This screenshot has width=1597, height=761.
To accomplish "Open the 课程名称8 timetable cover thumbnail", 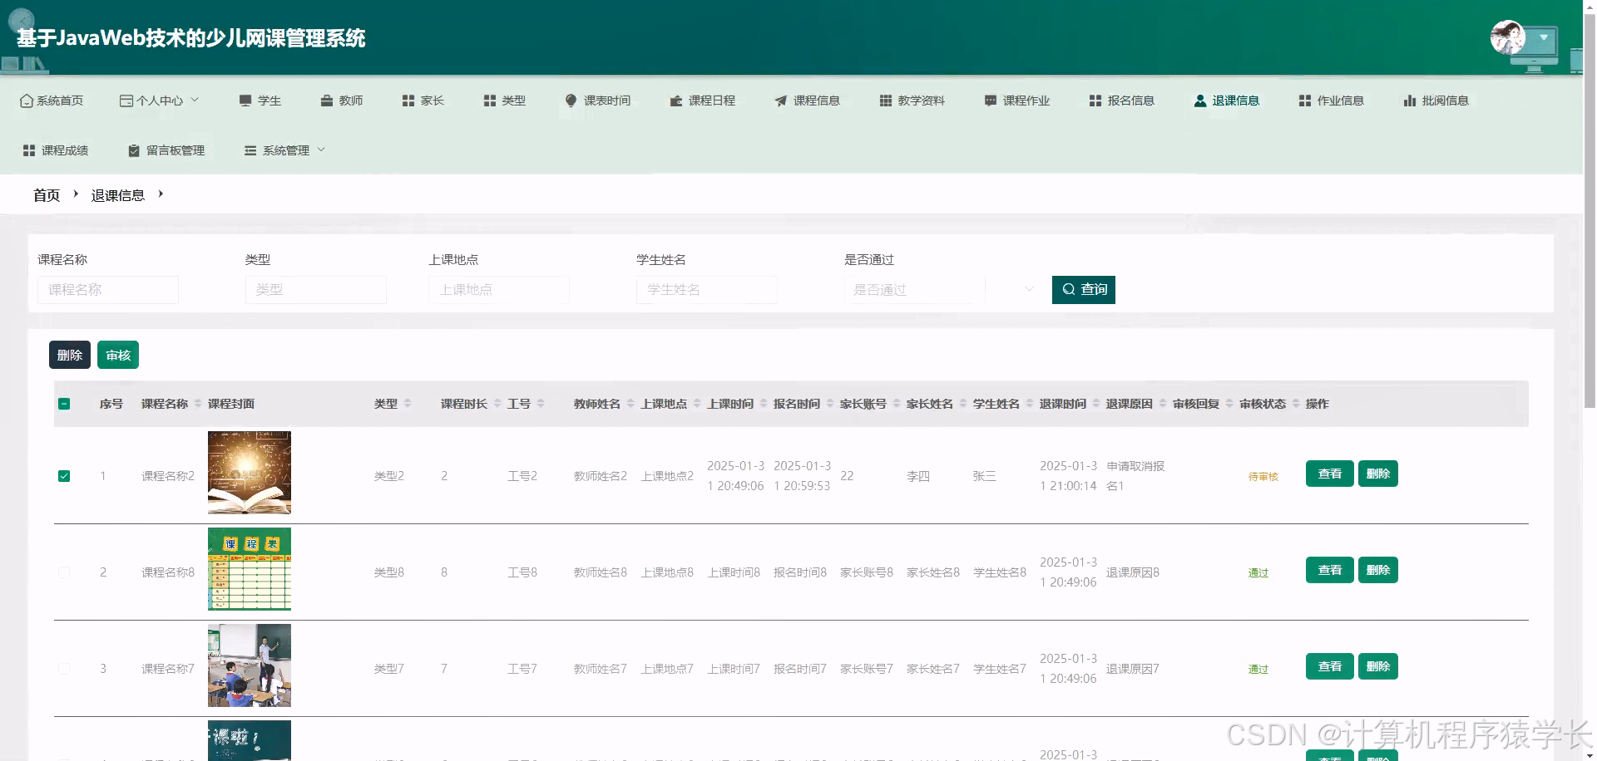I will click(x=250, y=569).
